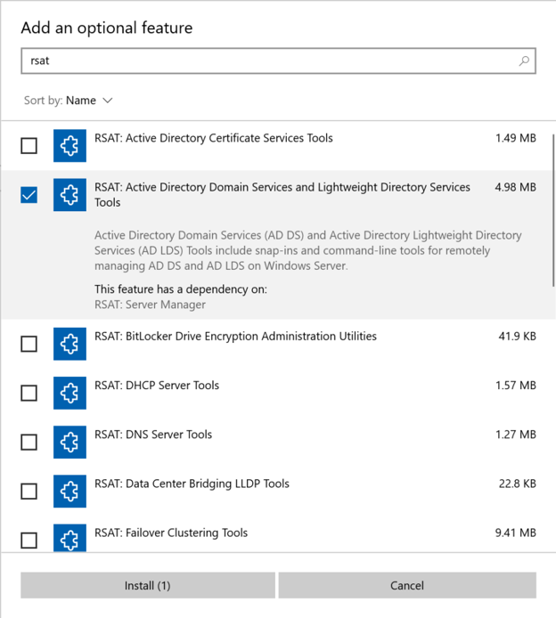Click the DNS Server Tools puzzle icon
This screenshot has height=618, width=556.
69,442
